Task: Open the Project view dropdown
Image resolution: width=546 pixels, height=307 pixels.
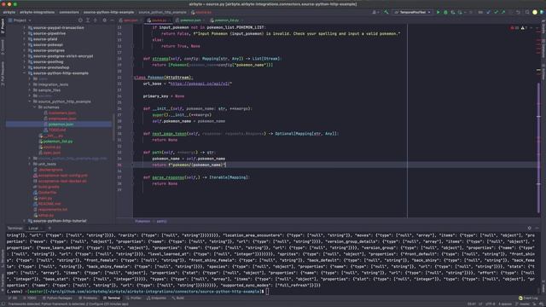Action: click(x=20, y=20)
